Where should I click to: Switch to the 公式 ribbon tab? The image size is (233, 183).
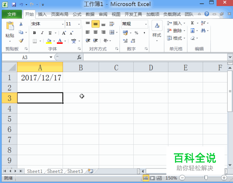[x=77, y=14]
